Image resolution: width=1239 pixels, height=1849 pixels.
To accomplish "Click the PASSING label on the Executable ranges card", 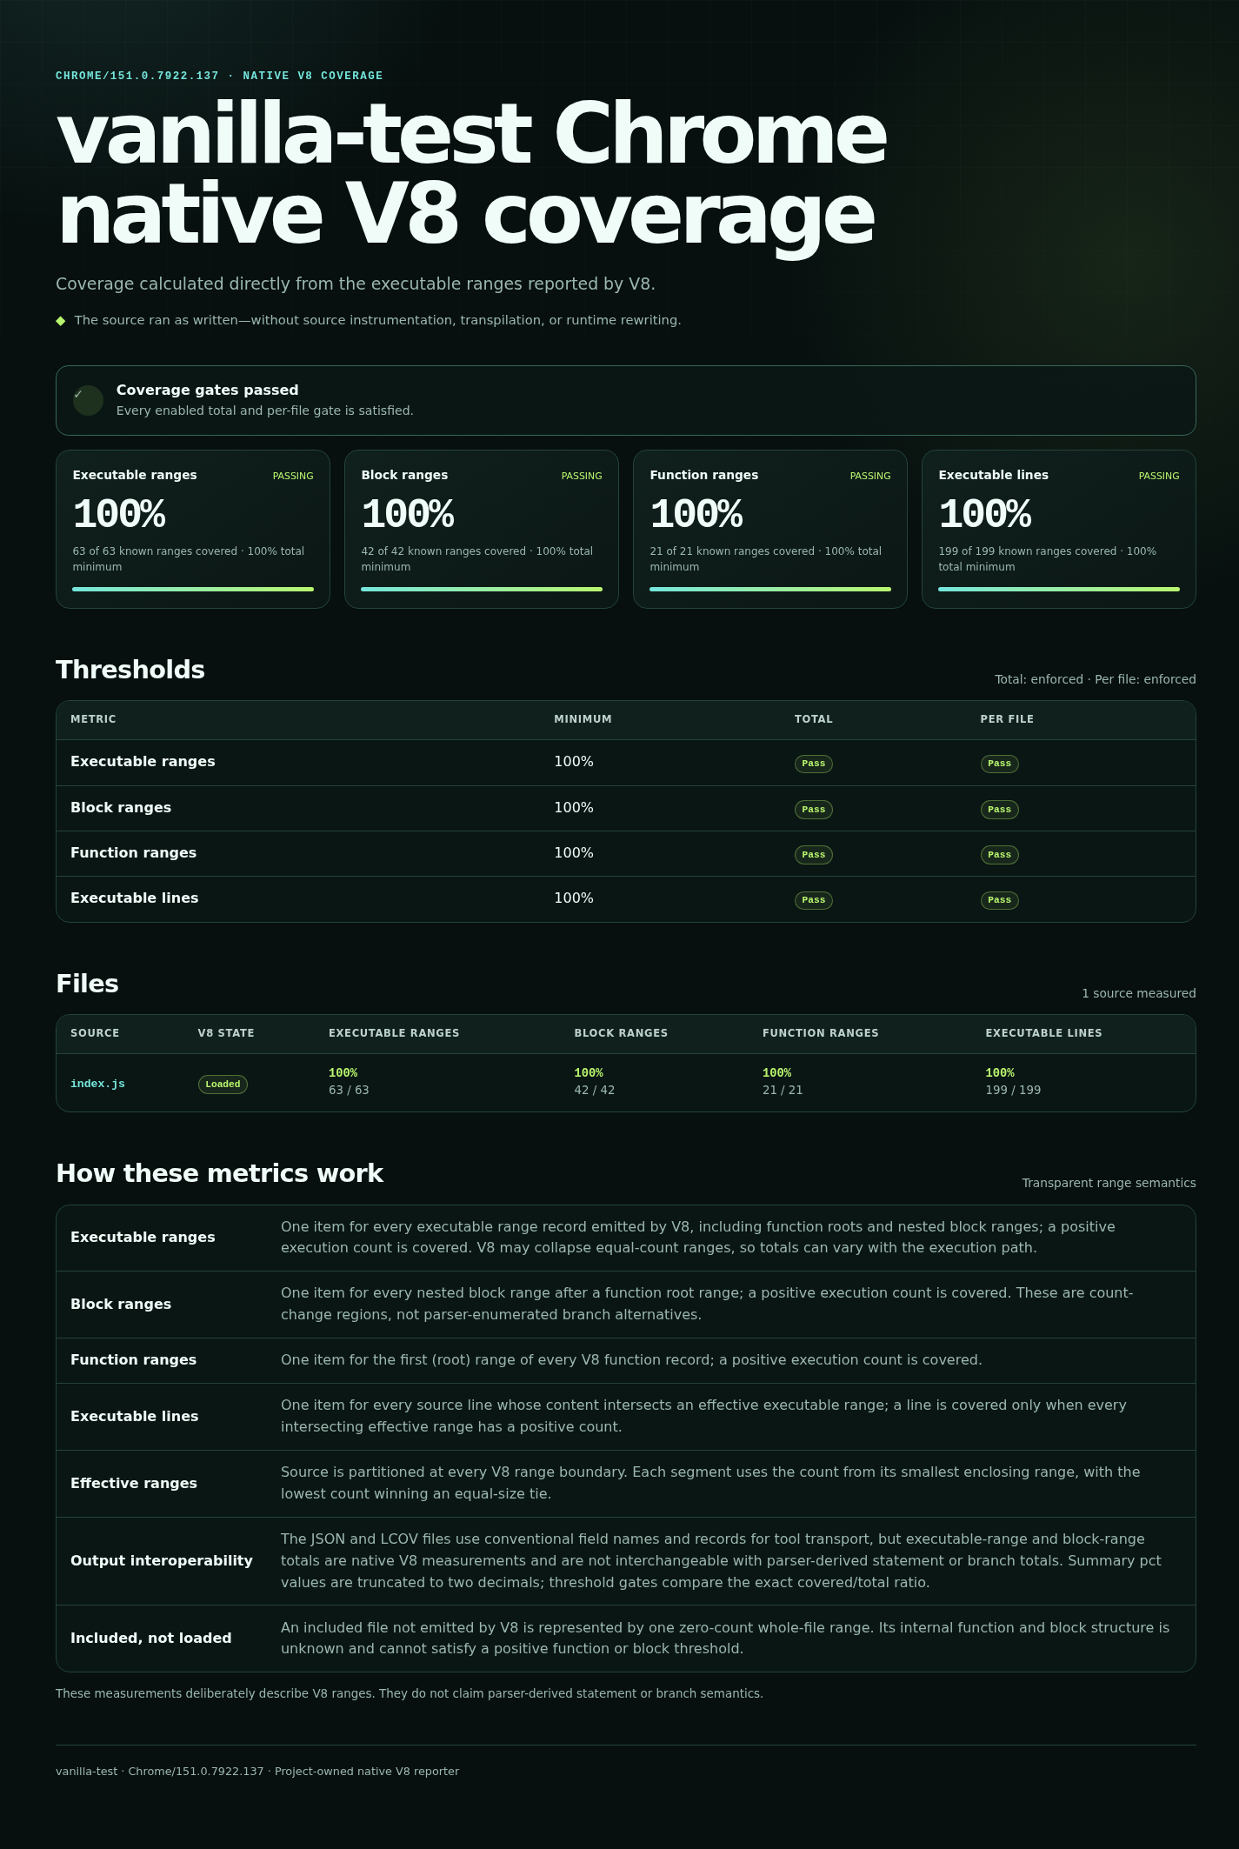I will 293,476.
